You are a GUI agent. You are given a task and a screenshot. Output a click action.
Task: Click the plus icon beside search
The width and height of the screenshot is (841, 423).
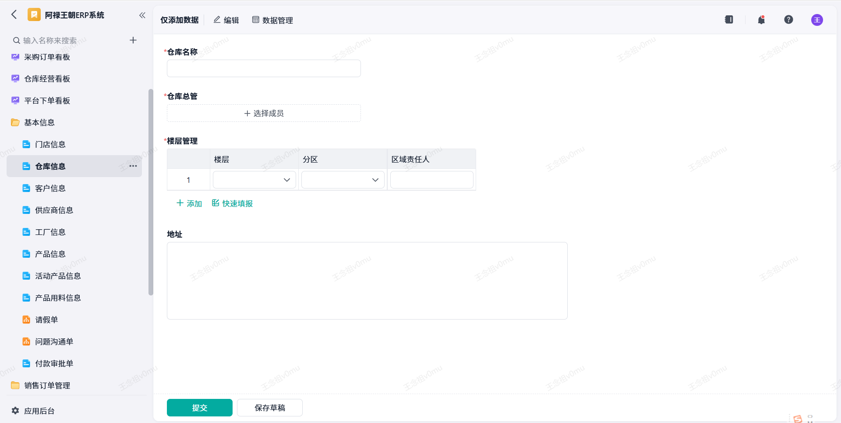click(x=133, y=40)
